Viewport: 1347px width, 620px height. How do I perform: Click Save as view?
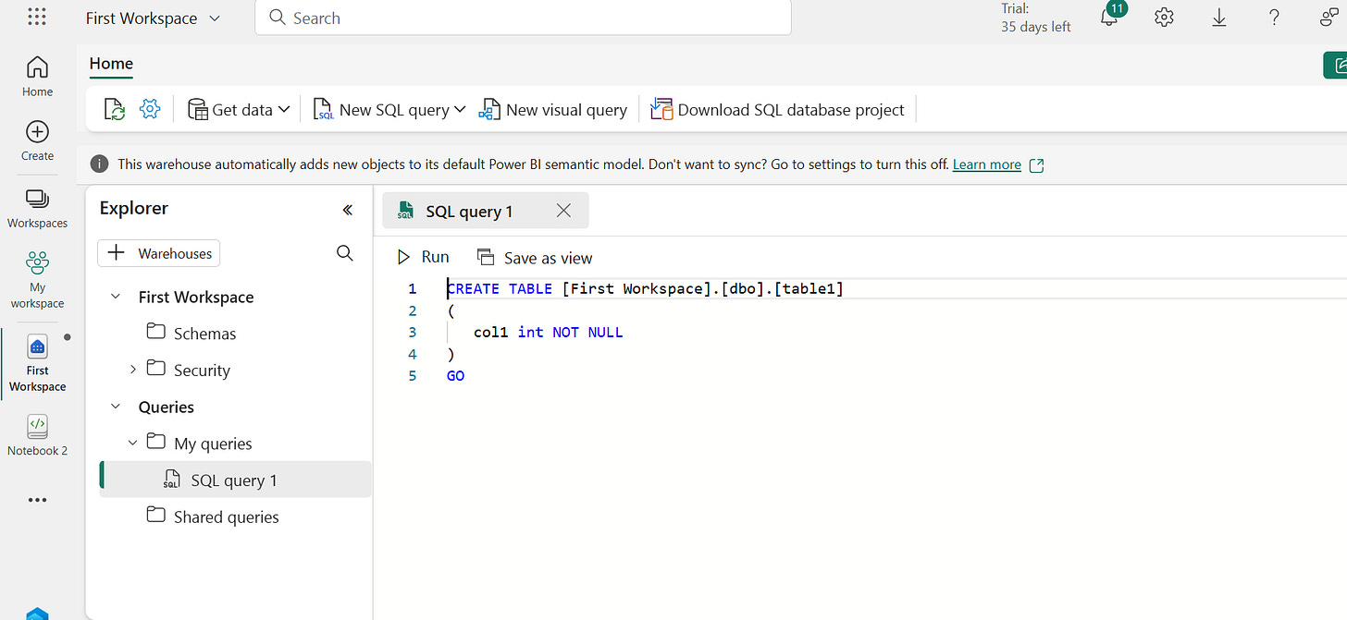pyautogui.click(x=535, y=257)
